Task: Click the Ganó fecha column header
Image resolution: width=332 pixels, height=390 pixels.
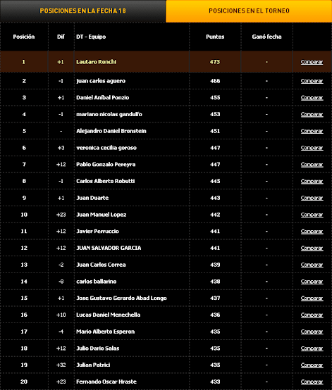Action: click(x=266, y=37)
